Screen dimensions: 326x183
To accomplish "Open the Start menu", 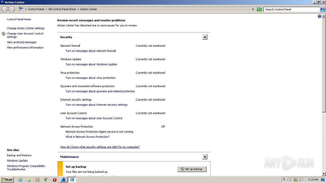I will (7, 180).
